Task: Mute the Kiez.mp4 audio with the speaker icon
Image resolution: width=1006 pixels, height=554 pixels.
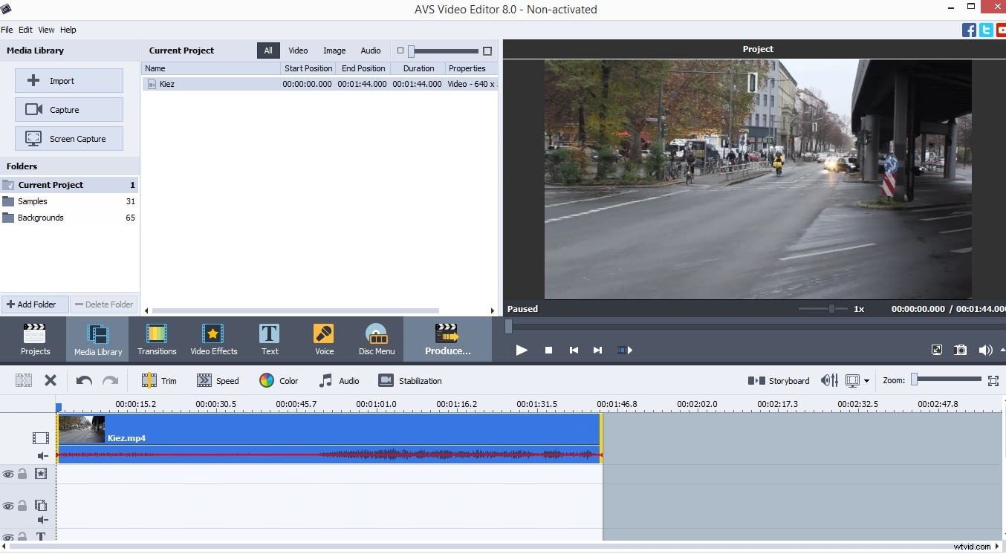Action: 42,455
